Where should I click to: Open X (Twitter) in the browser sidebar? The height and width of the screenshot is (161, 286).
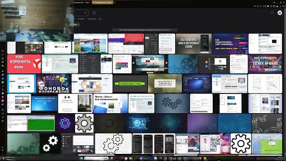(x=3, y=89)
